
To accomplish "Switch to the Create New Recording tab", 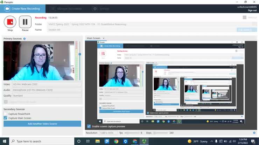I will coord(23,9).
